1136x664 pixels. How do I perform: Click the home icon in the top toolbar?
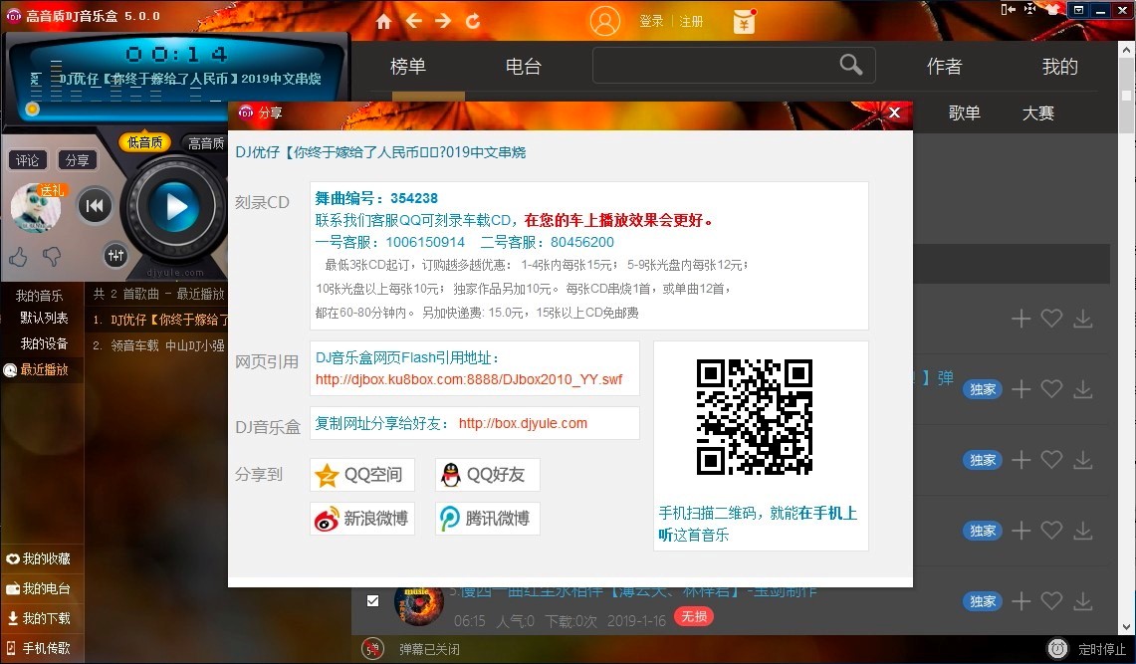383,20
